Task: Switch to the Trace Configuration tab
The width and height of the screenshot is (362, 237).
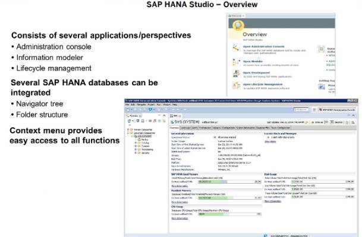Action: [281, 128]
